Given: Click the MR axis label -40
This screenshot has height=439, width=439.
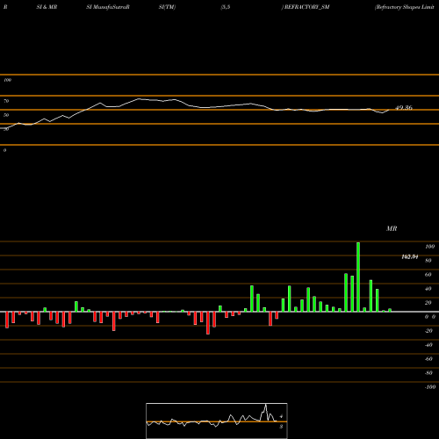Looking at the screenshot, I should [428, 345].
